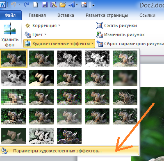This screenshot has width=164, height=161.
Task: Expand the dropdown next to the letter A icon
Action: 77,5
